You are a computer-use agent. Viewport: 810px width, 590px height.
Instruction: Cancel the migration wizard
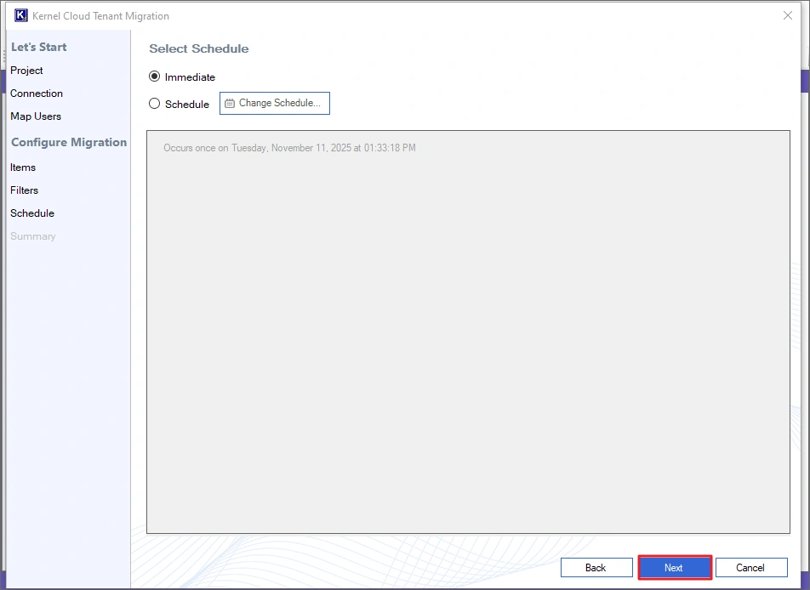coord(751,567)
